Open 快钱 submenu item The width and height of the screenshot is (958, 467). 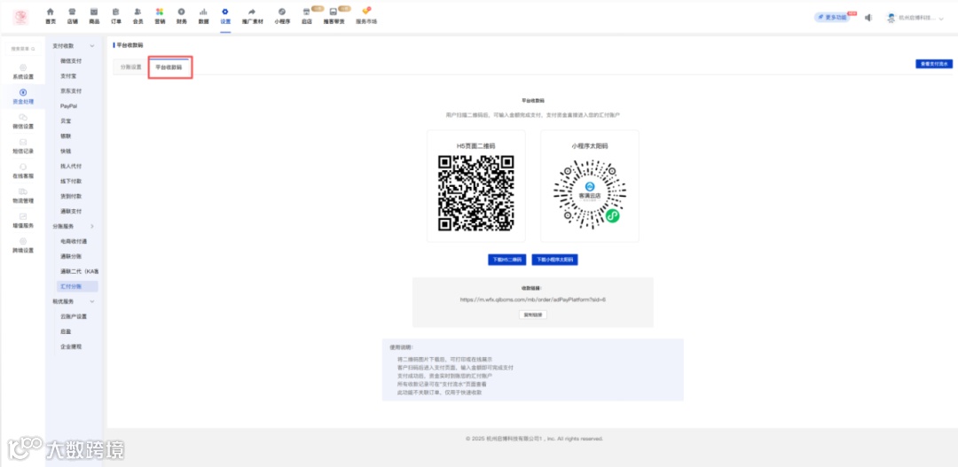coord(66,151)
